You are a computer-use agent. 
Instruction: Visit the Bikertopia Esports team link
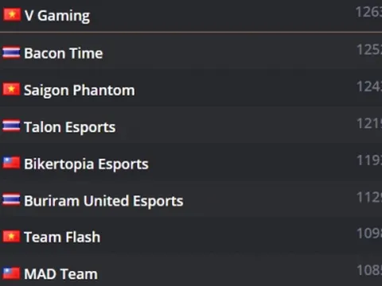point(86,164)
